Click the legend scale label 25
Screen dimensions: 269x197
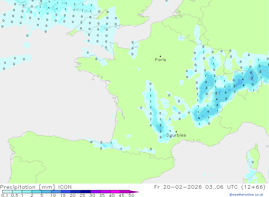pos(82,195)
